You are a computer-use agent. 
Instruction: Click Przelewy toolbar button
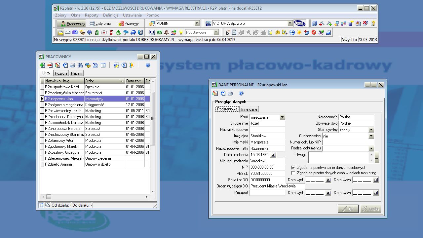[x=129, y=23]
